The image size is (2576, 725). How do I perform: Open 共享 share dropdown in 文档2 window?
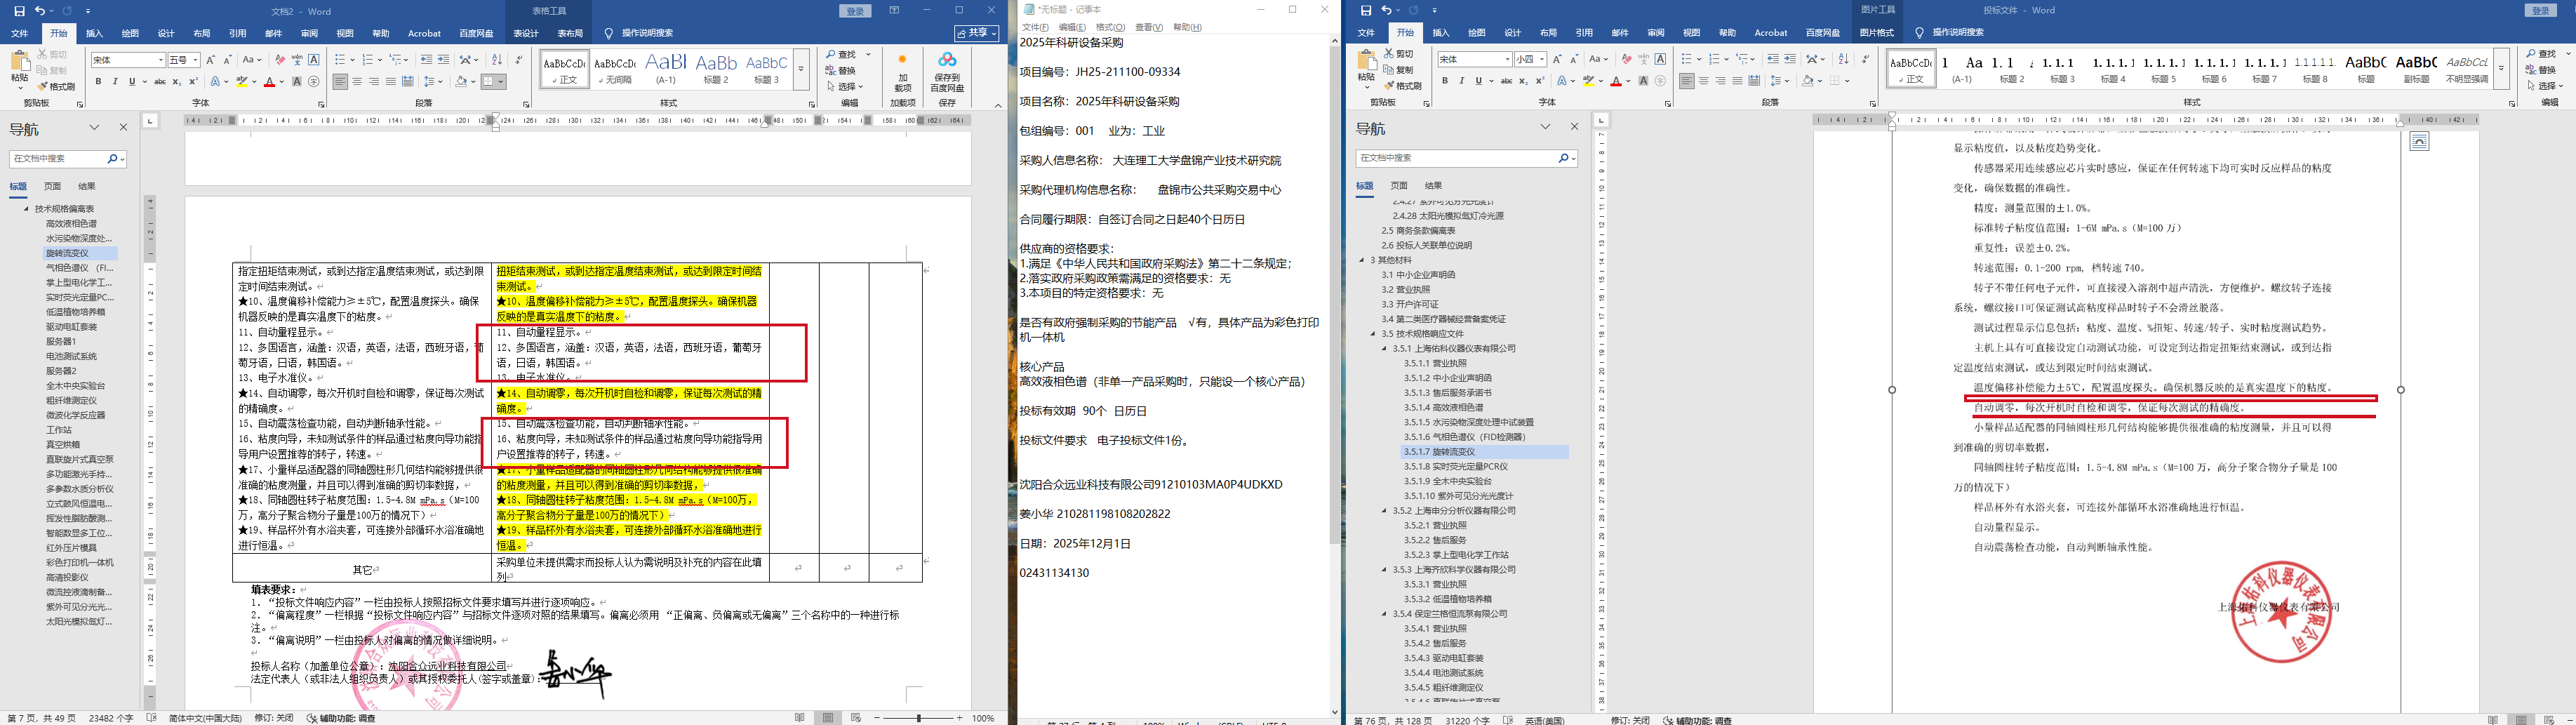point(976,33)
